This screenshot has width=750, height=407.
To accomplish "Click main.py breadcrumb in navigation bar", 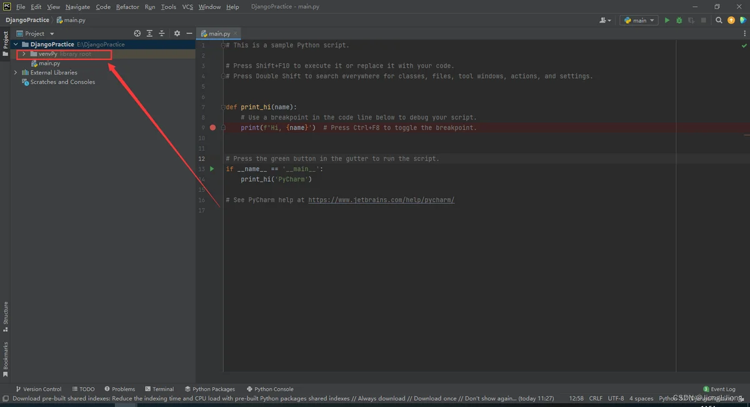I will click(71, 20).
